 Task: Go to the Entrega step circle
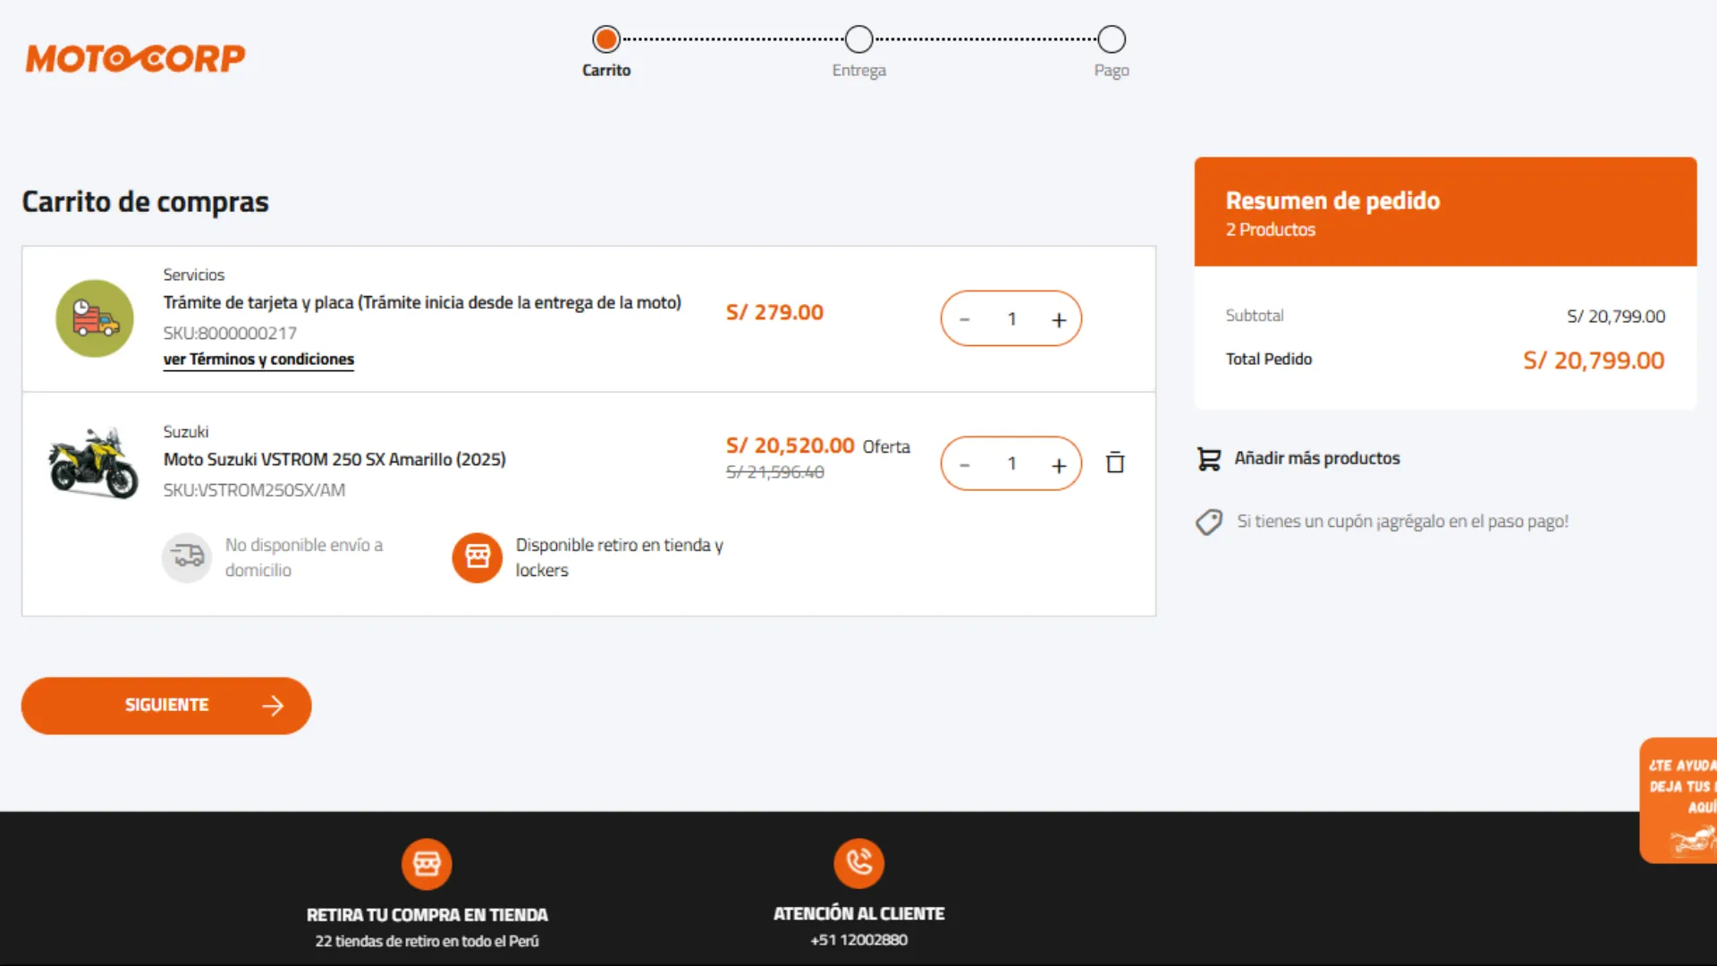[x=858, y=39]
